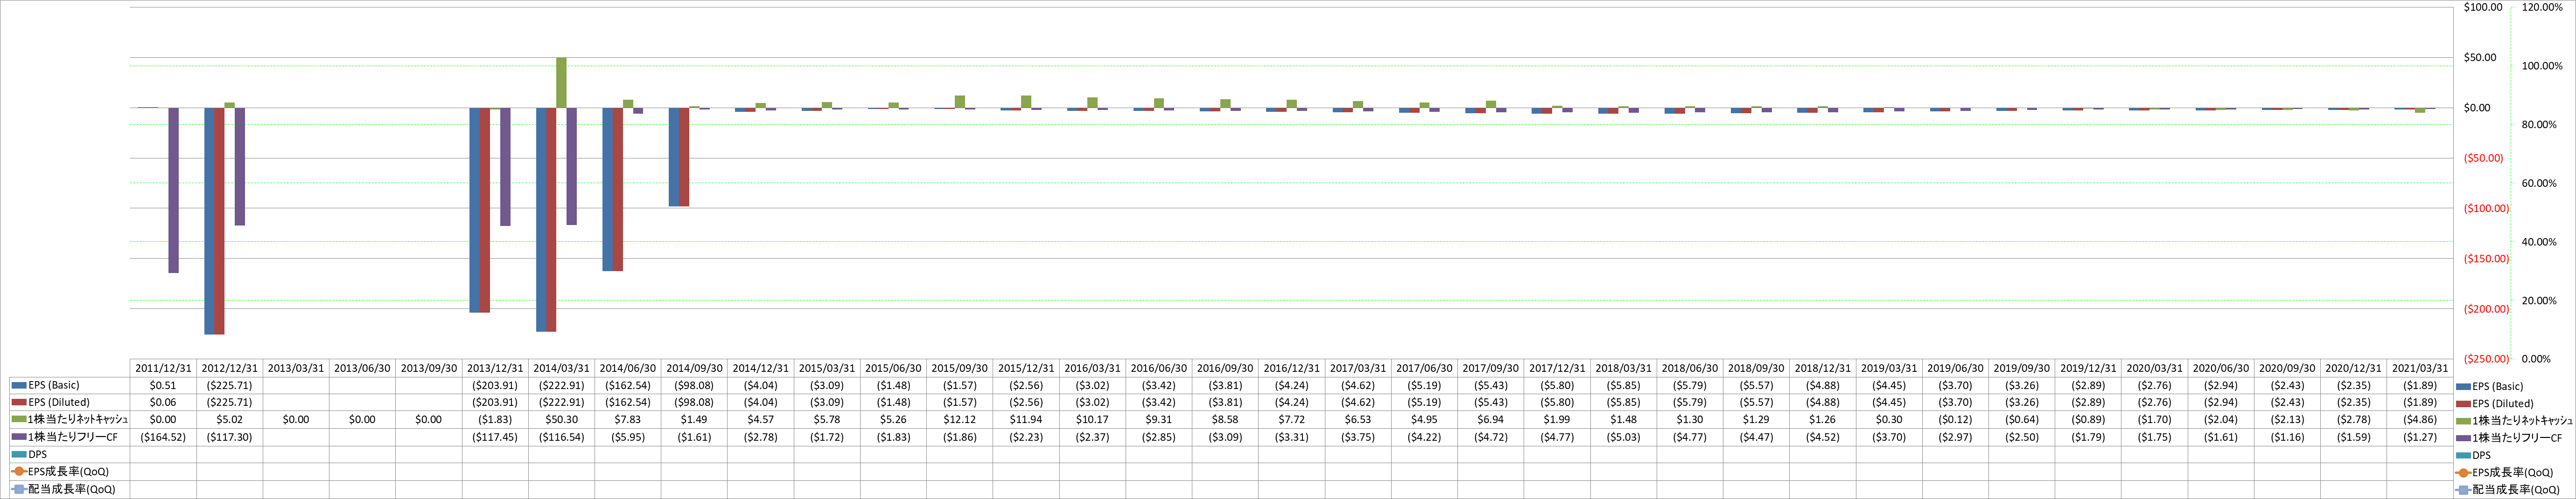
Task: Select the 2015/09/30 date column header
Action: (959, 368)
